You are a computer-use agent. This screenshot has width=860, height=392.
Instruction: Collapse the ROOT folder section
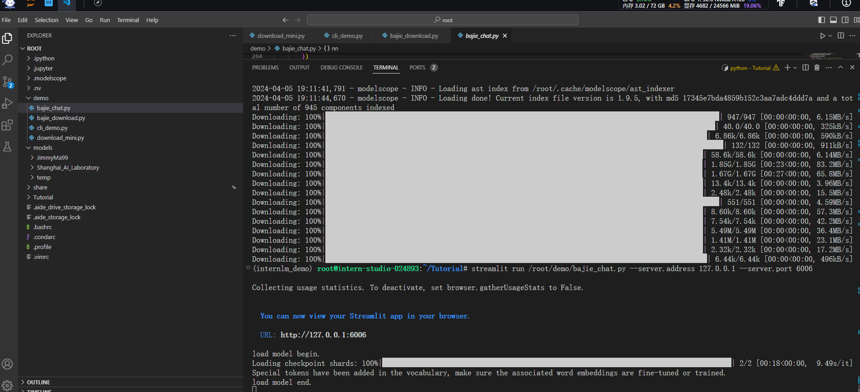[131, 48]
